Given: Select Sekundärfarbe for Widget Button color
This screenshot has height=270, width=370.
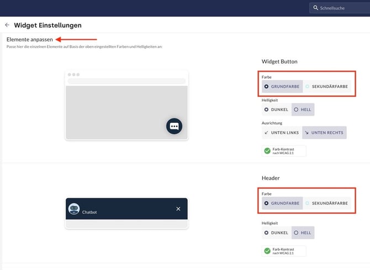Looking at the screenshot, I should 326,87.
